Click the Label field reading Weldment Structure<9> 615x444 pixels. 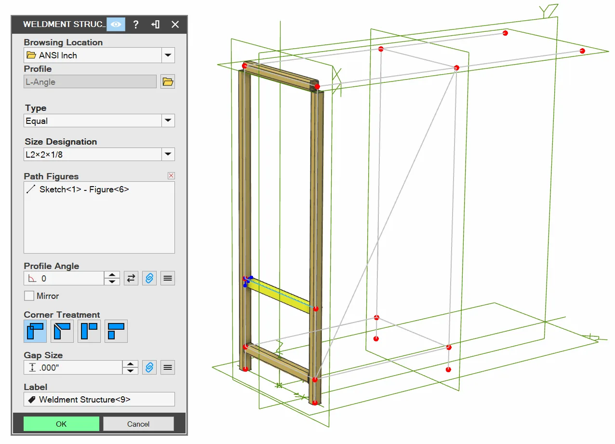pos(99,399)
